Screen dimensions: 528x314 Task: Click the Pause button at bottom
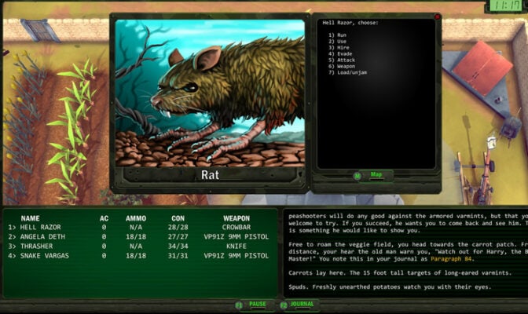pos(256,305)
